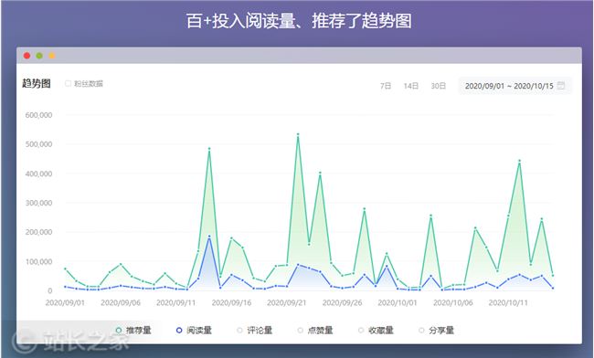Click the 趋势图 heading
This screenshot has height=358, width=594.
(36, 84)
